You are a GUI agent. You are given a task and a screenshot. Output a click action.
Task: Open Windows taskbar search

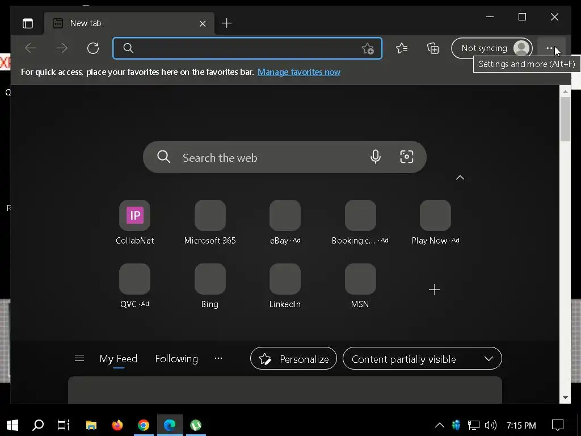(x=38, y=425)
